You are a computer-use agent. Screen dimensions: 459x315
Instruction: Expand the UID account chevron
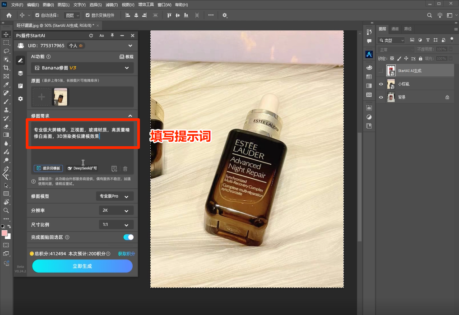tap(130, 46)
